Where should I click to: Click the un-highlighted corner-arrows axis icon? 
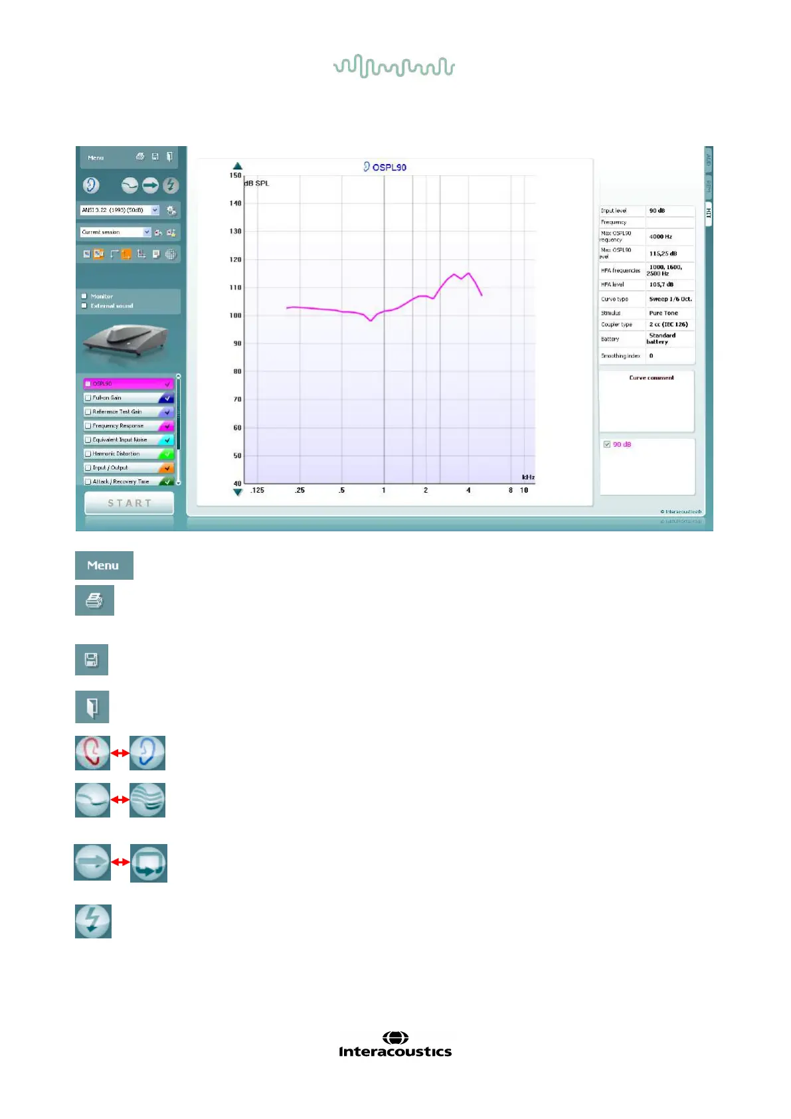coord(114,254)
